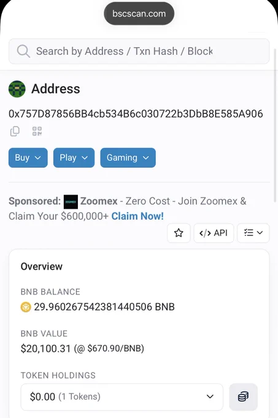Open the Zoomex sponsor name link
Screen dimensions: 278x418
click(99, 201)
